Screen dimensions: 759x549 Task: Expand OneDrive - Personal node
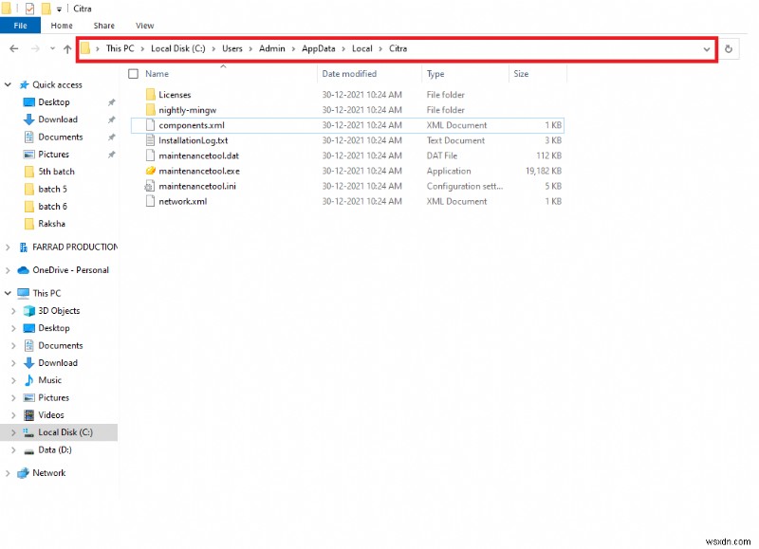tap(8, 270)
